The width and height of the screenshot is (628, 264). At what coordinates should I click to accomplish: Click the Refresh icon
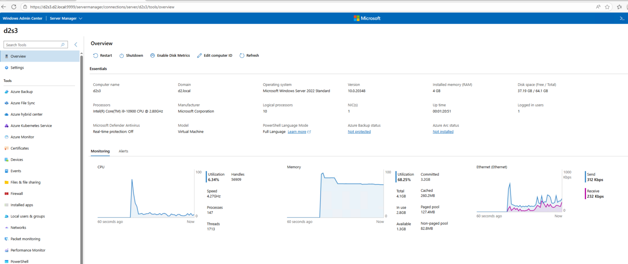[x=242, y=55]
